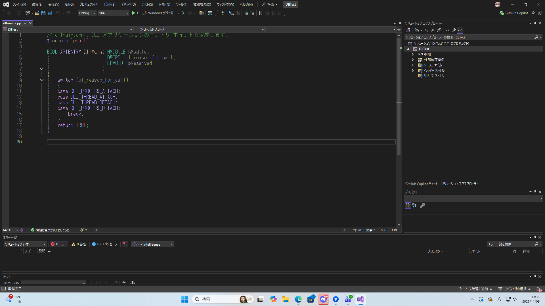Open the ビルド + IntelliSense dropdown
Image resolution: width=545 pixels, height=306 pixels.
[152, 244]
